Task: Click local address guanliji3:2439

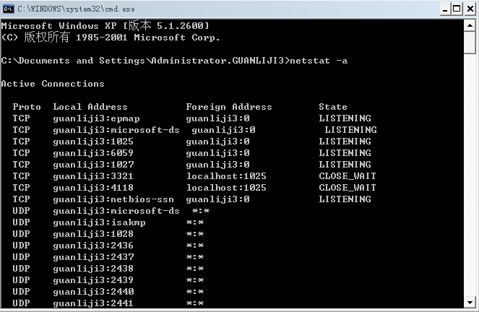Action: [93, 280]
